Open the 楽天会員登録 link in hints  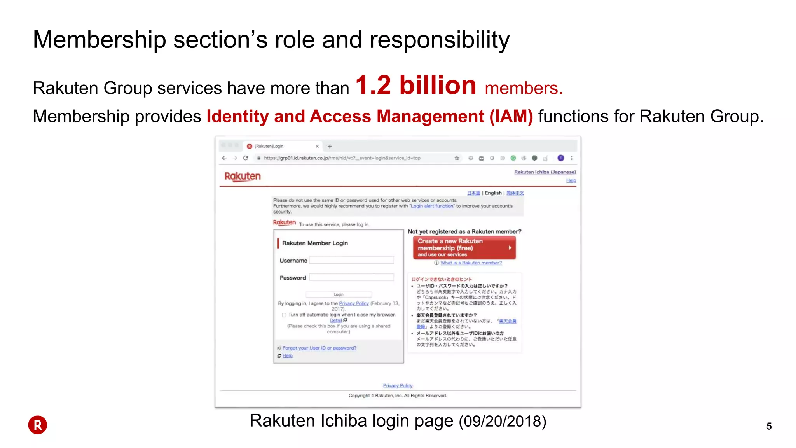click(508, 321)
